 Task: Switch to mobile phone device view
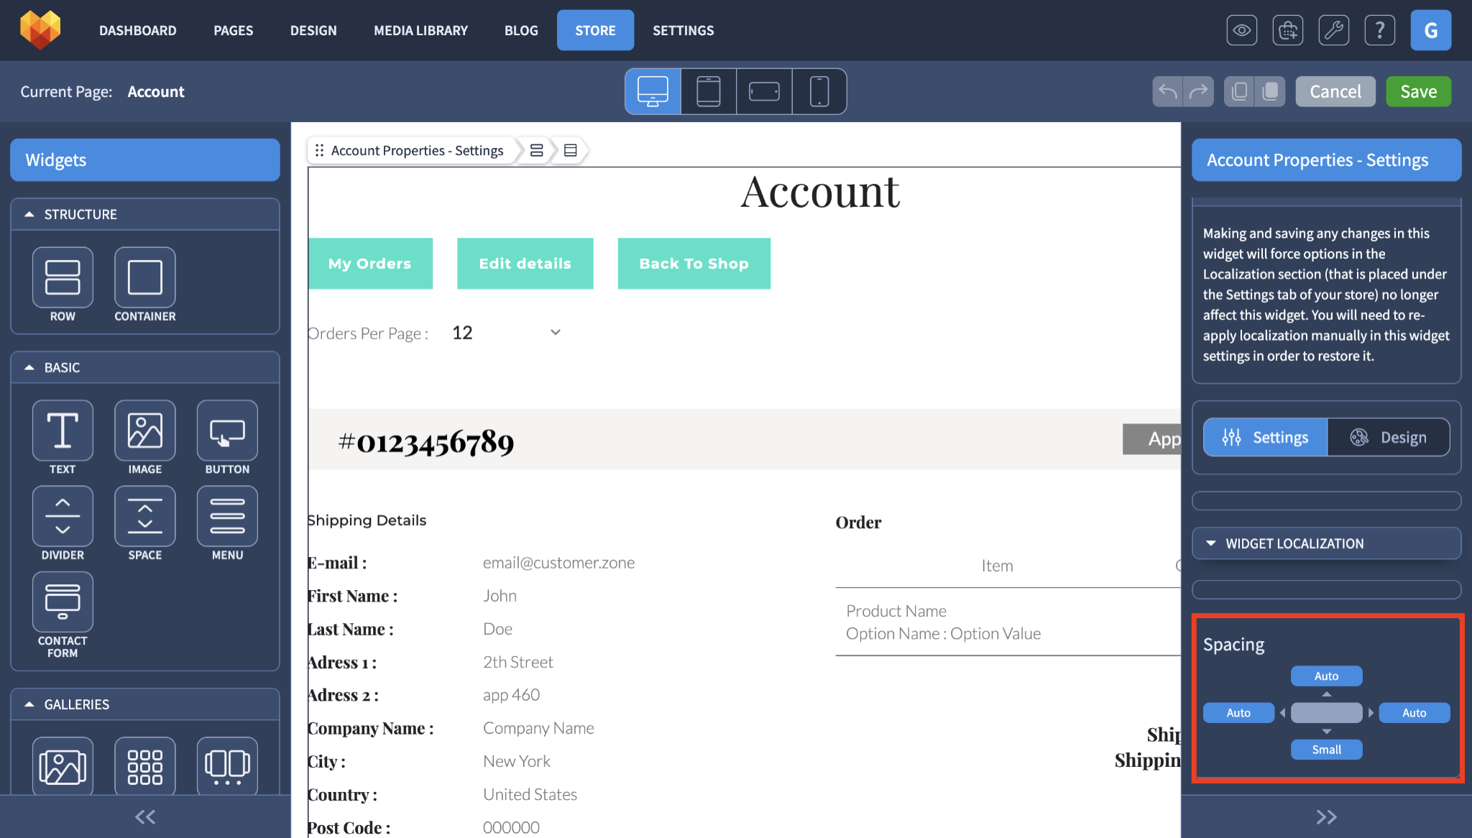(x=819, y=91)
